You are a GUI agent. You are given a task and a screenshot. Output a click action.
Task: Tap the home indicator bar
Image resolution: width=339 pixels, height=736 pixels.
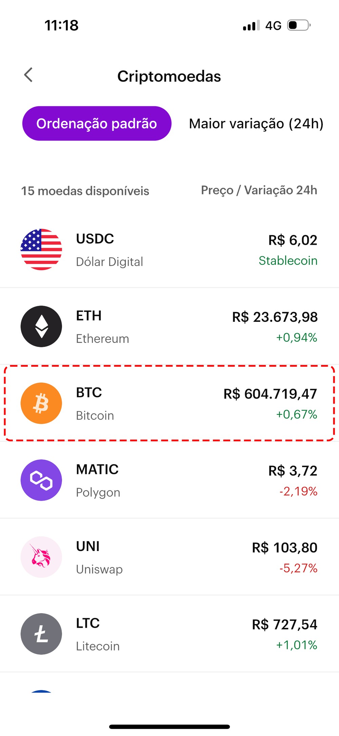[169, 727]
